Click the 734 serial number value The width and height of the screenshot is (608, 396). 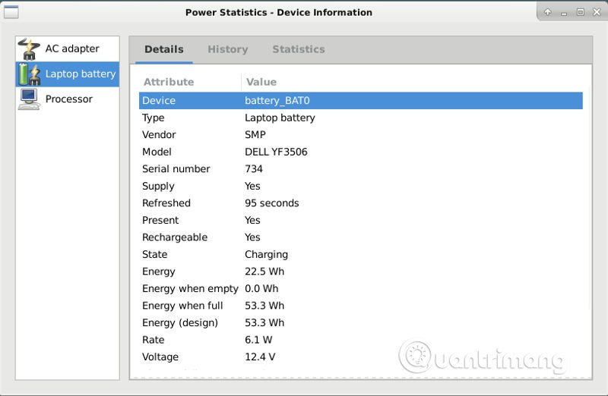point(254,168)
